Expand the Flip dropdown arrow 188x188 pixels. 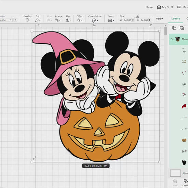(70, 21)
